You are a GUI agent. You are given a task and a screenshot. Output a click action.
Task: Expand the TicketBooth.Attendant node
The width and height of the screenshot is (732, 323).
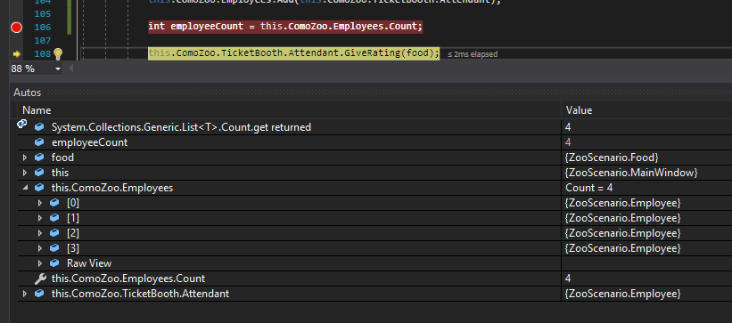click(25, 294)
